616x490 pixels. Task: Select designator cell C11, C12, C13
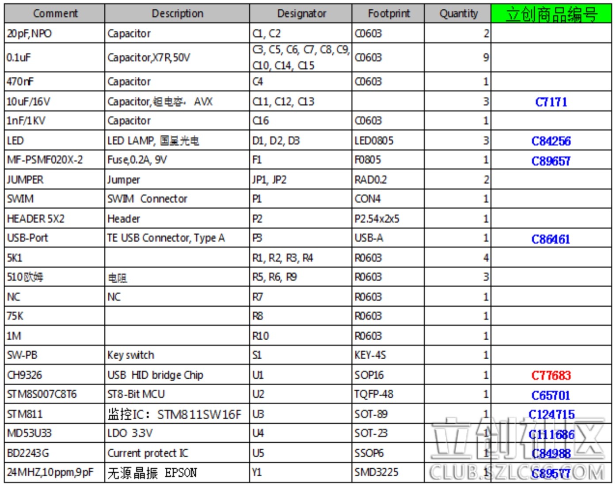[301, 102]
